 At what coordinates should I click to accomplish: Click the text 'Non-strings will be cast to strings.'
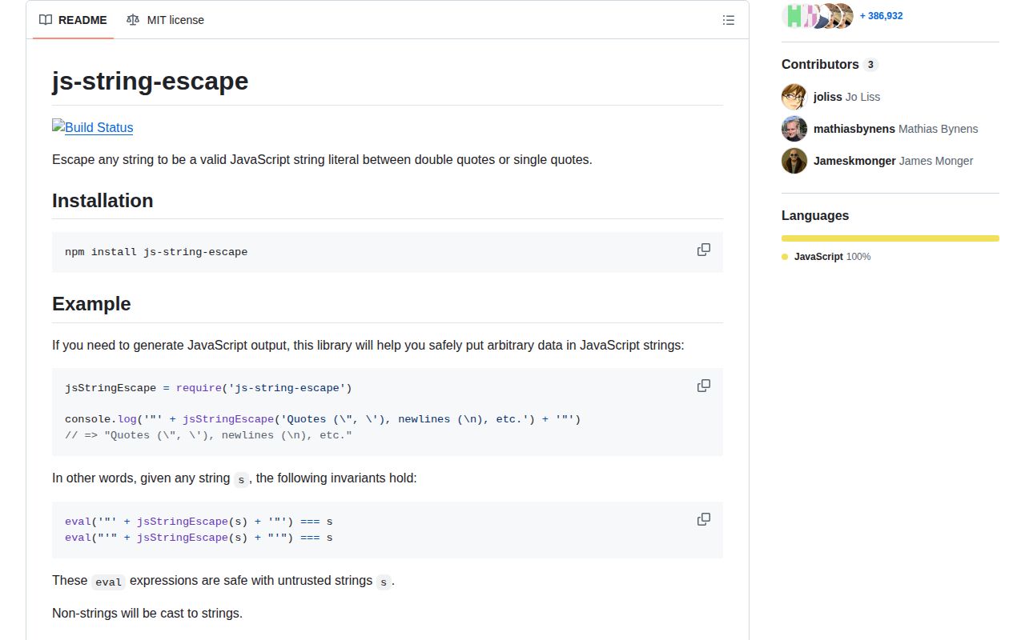[147, 614]
